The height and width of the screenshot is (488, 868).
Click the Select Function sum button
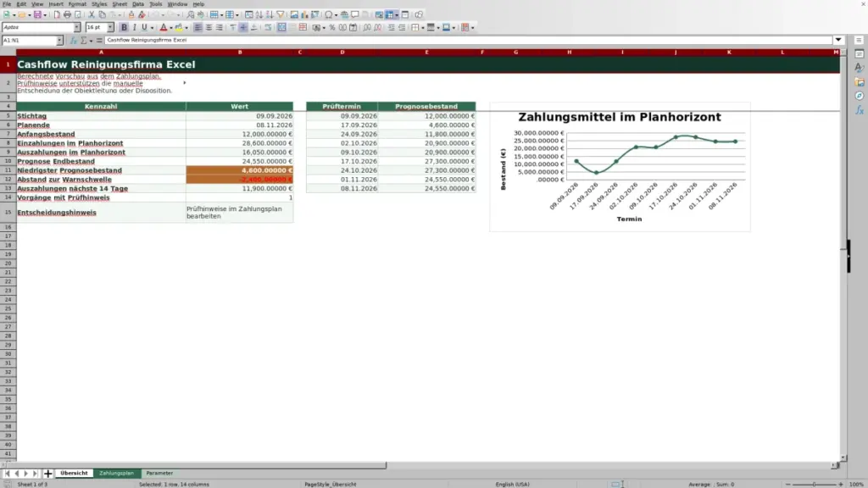[x=84, y=41]
